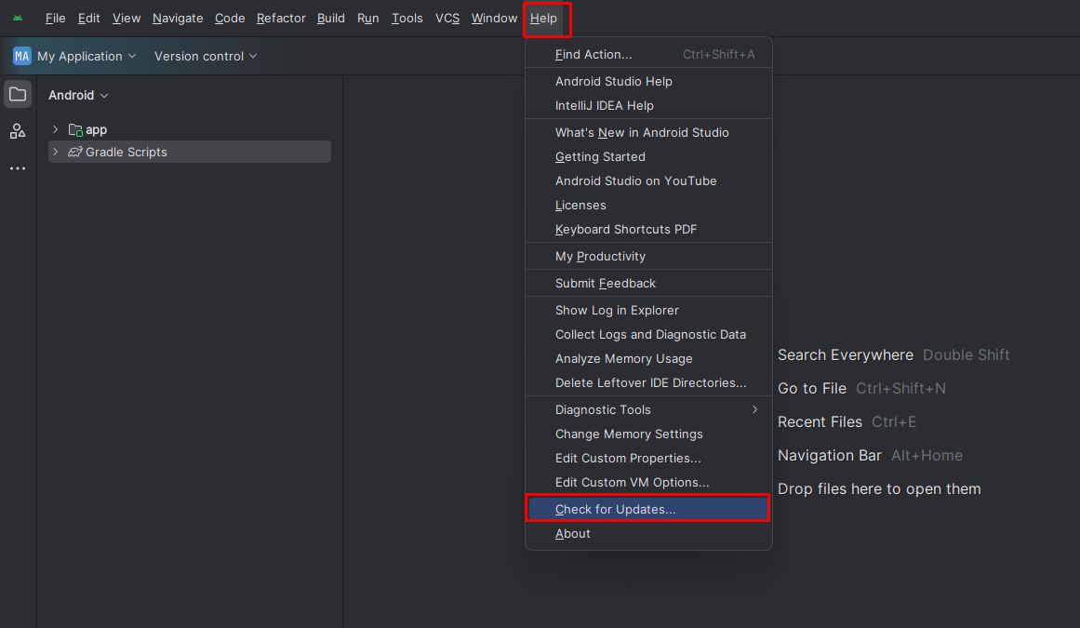Select Android Studio Help
1080x628 pixels.
[x=648, y=81]
